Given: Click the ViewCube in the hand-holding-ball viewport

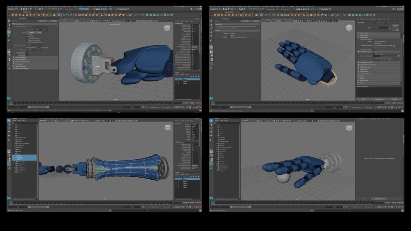Looking at the screenshot, I should (349, 128).
